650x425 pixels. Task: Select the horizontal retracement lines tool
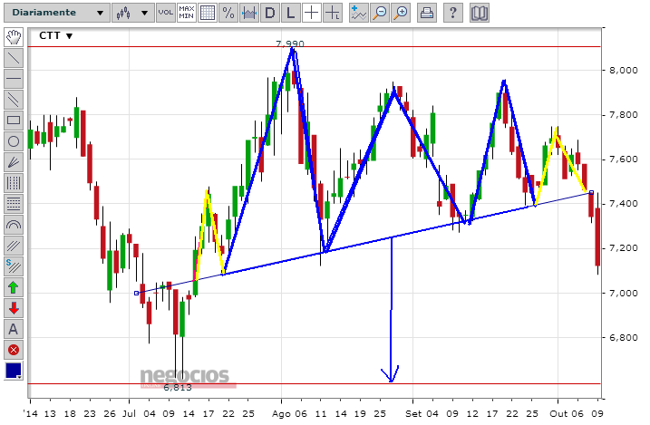pyautogui.click(x=14, y=204)
